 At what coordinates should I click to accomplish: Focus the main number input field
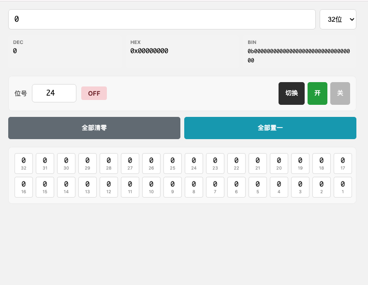point(162,19)
